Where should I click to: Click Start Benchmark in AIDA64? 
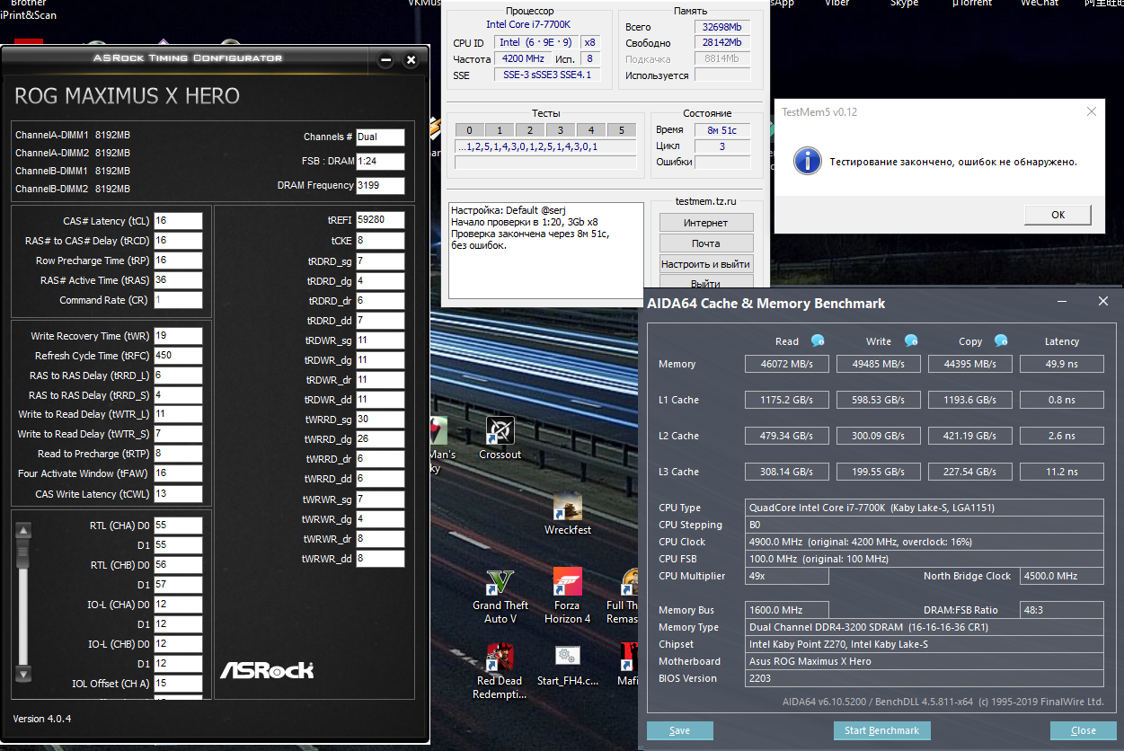pyautogui.click(x=882, y=730)
